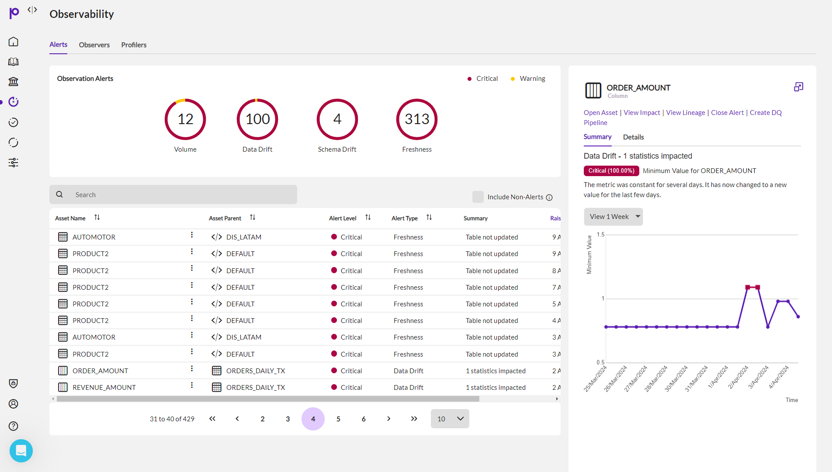Click the table horizontal scrollbar
This screenshot has height=472, width=832.
(268, 399)
